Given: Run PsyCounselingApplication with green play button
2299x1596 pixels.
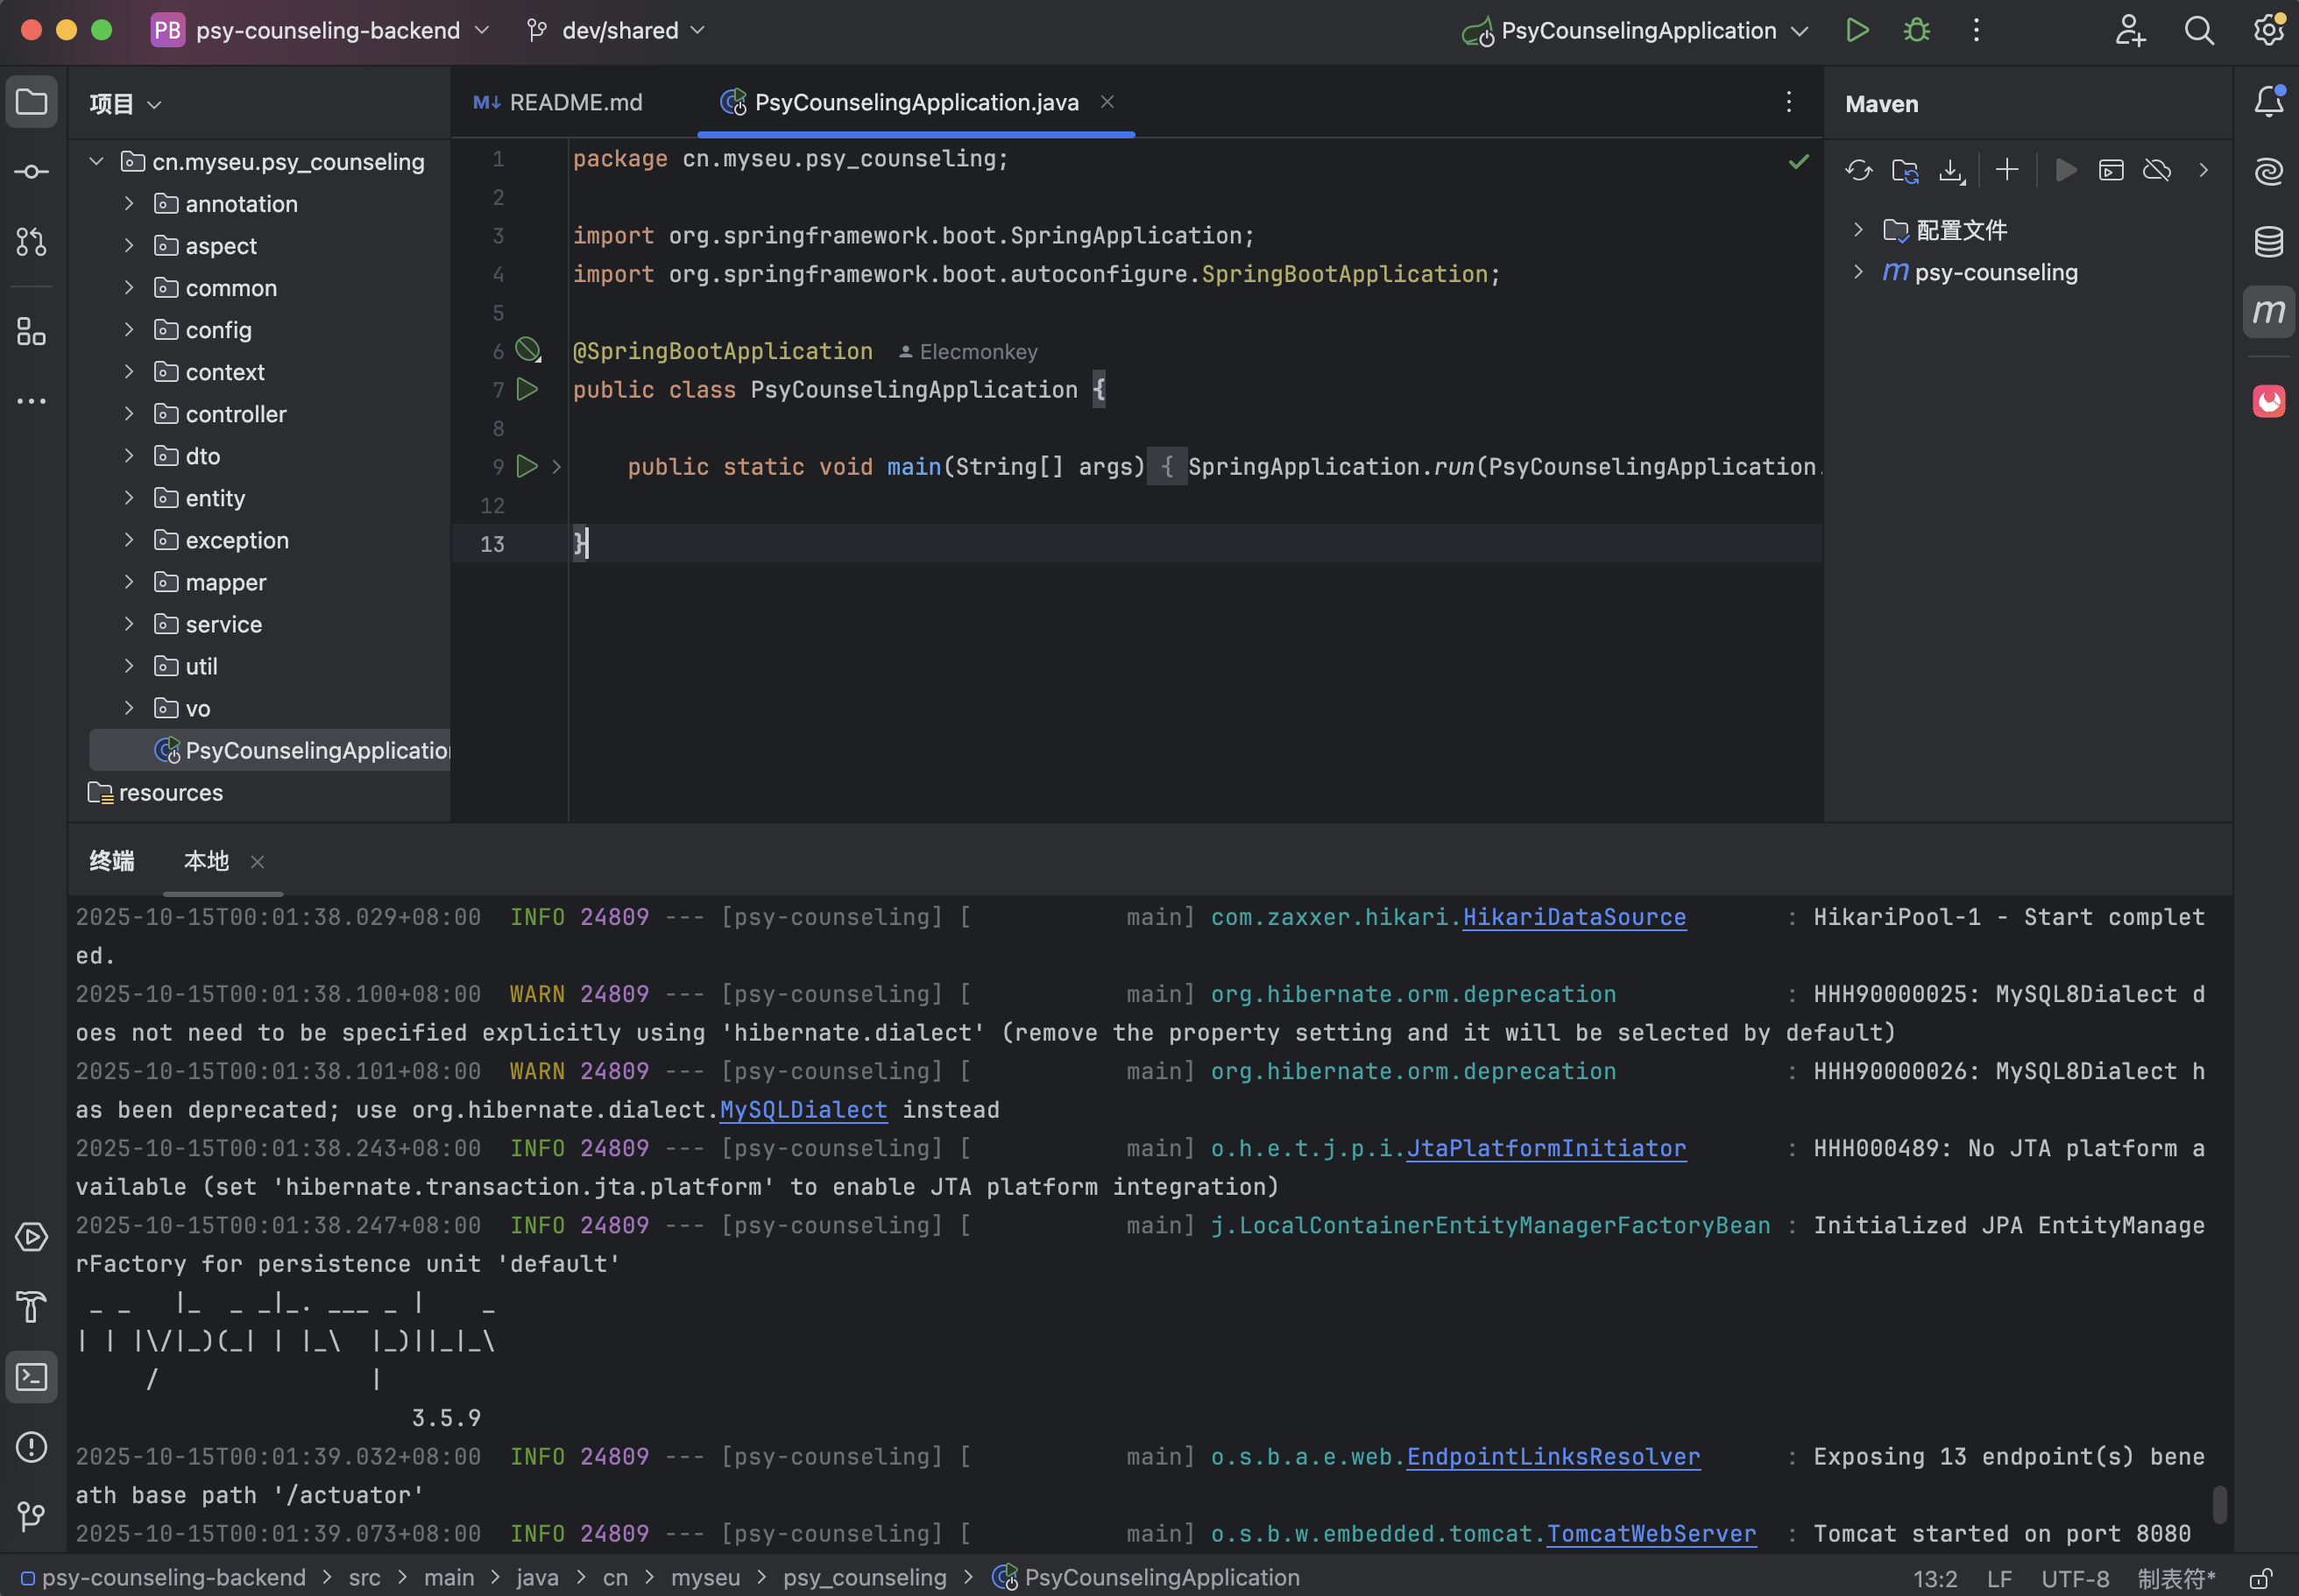Looking at the screenshot, I should click(1857, 30).
